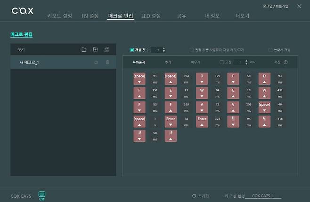Click the USB keyboard connection icon
This screenshot has height=202, width=310.
coord(41,194)
